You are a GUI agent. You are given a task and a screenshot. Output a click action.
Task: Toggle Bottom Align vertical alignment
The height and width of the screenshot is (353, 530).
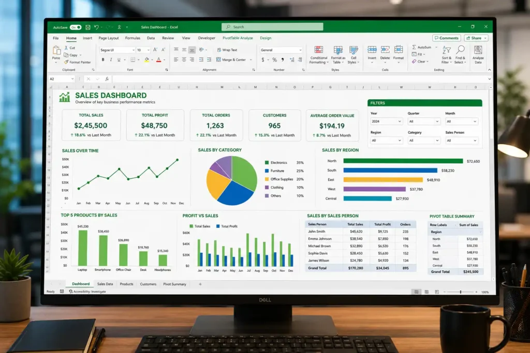pyautogui.click(x=192, y=50)
